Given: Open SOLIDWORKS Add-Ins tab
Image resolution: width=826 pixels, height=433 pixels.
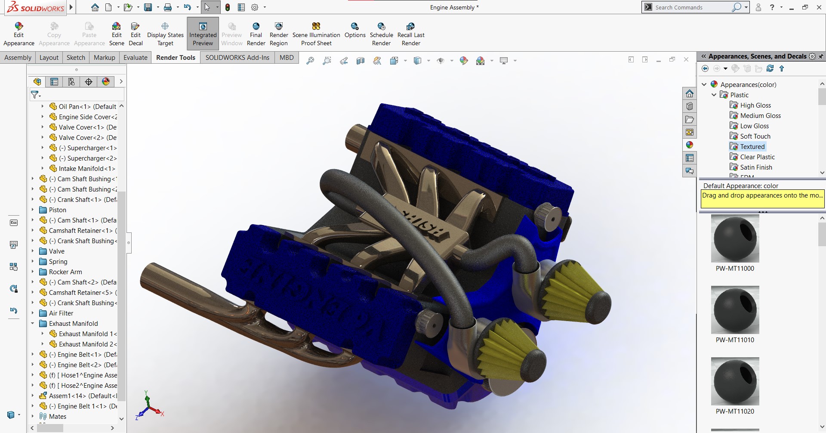Looking at the screenshot, I should point(237,57).
